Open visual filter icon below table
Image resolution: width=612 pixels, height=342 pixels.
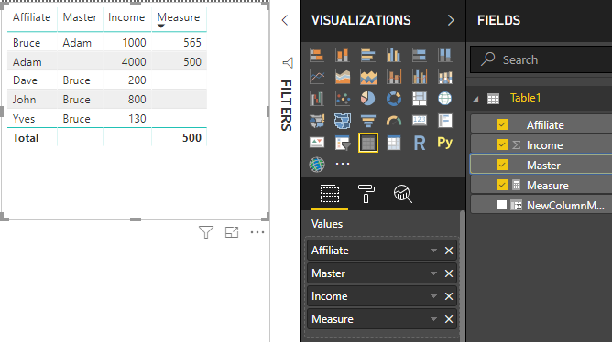(x=206, y=232)
